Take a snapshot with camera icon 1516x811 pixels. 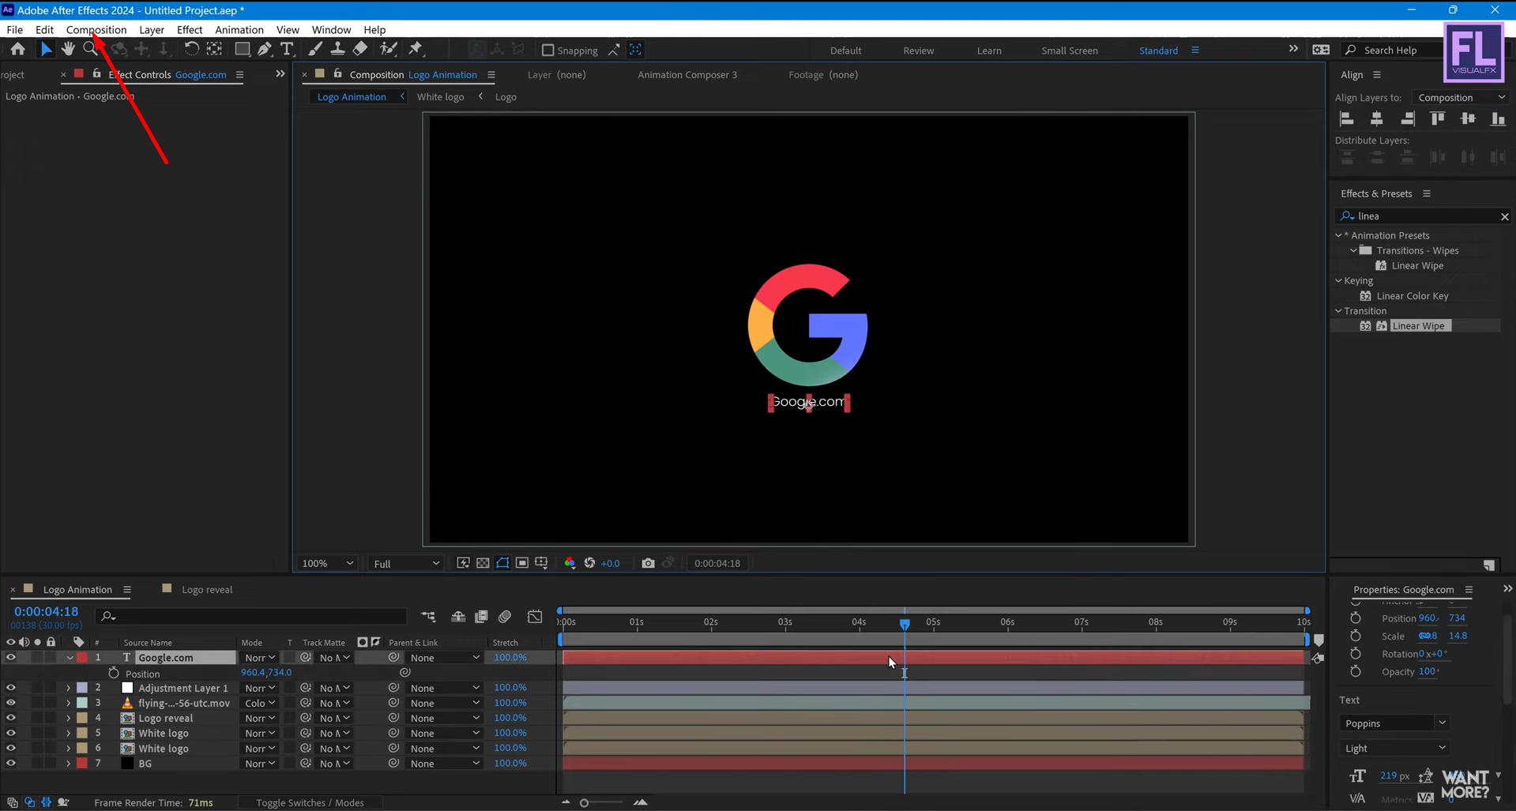[648, 563]
